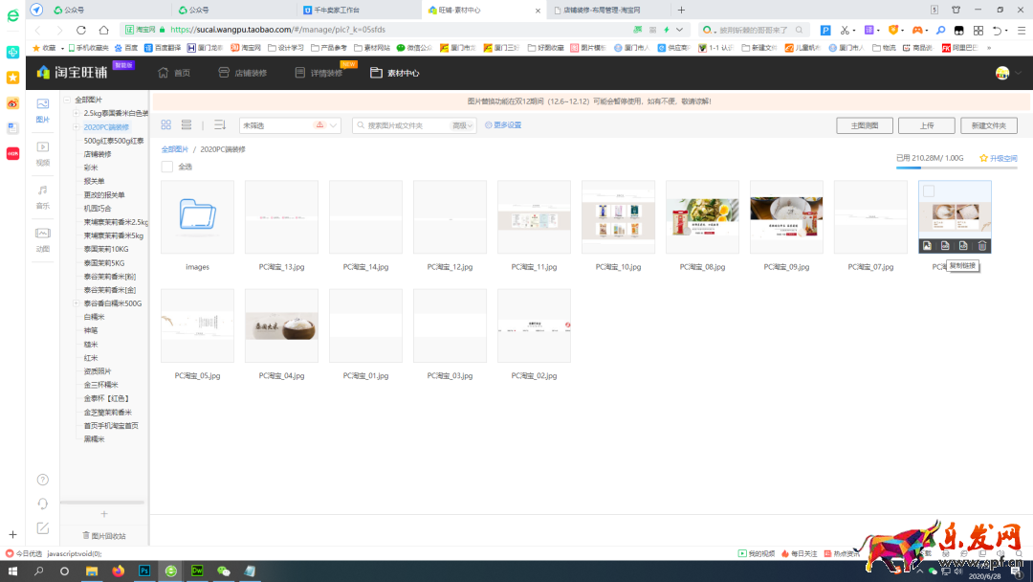Expand the 2.5kg泰国香米 folder tree node
The width and height of the screenshot is (1033, 582).
coord(76,113)
